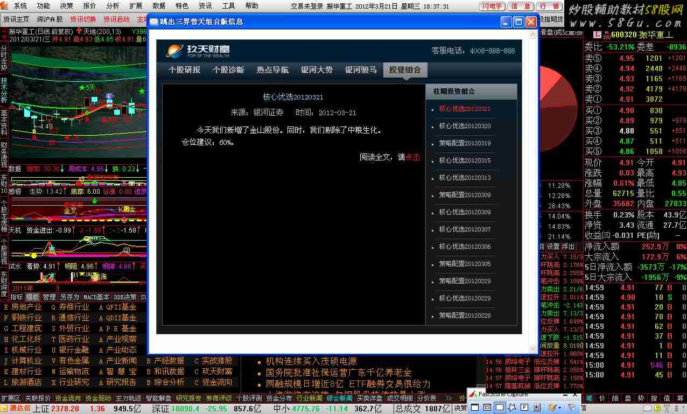687x414 pixels.
Task: Click the red 点击 link to read full text
Action: [x=412, y=157]
